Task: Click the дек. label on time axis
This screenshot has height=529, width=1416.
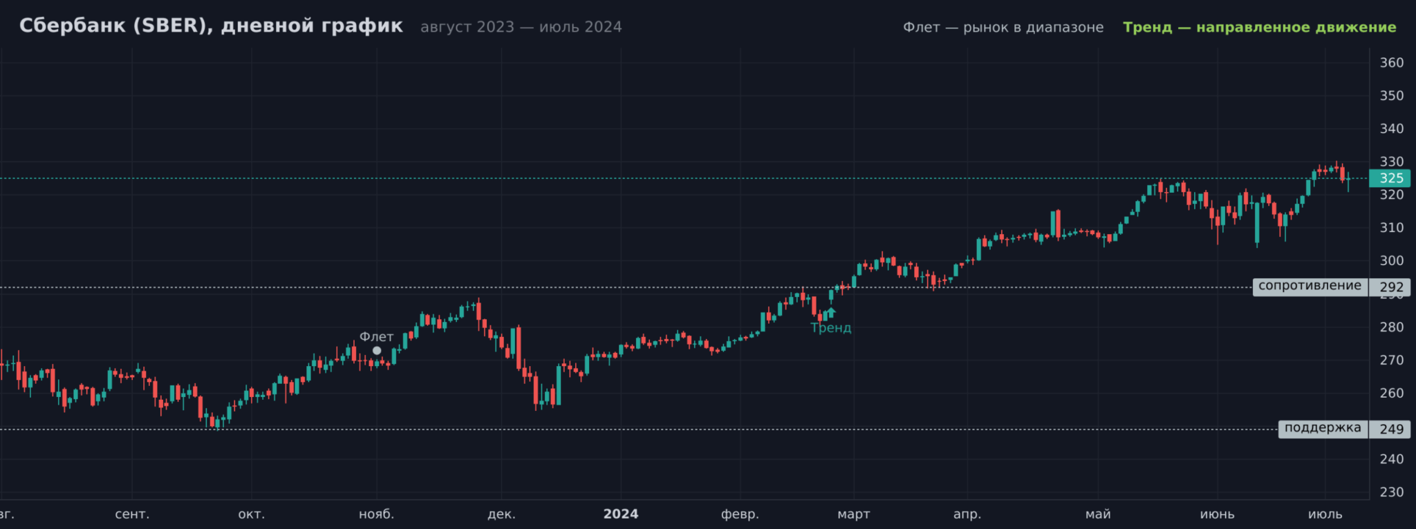Action: (501, 514)
